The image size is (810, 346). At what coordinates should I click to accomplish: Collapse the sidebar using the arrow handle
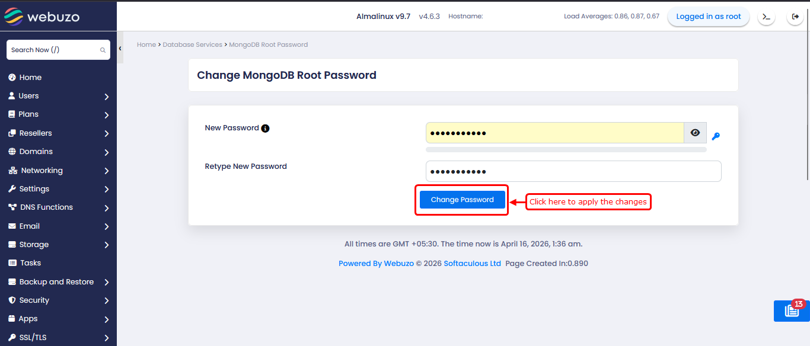(120, 49)
